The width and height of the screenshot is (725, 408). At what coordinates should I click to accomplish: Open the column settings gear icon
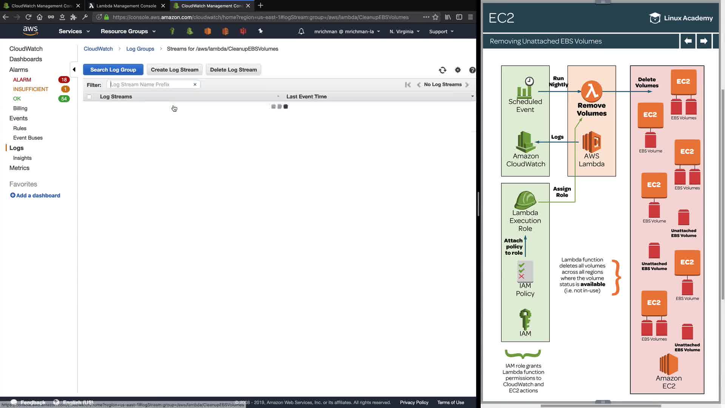point(458,70)
